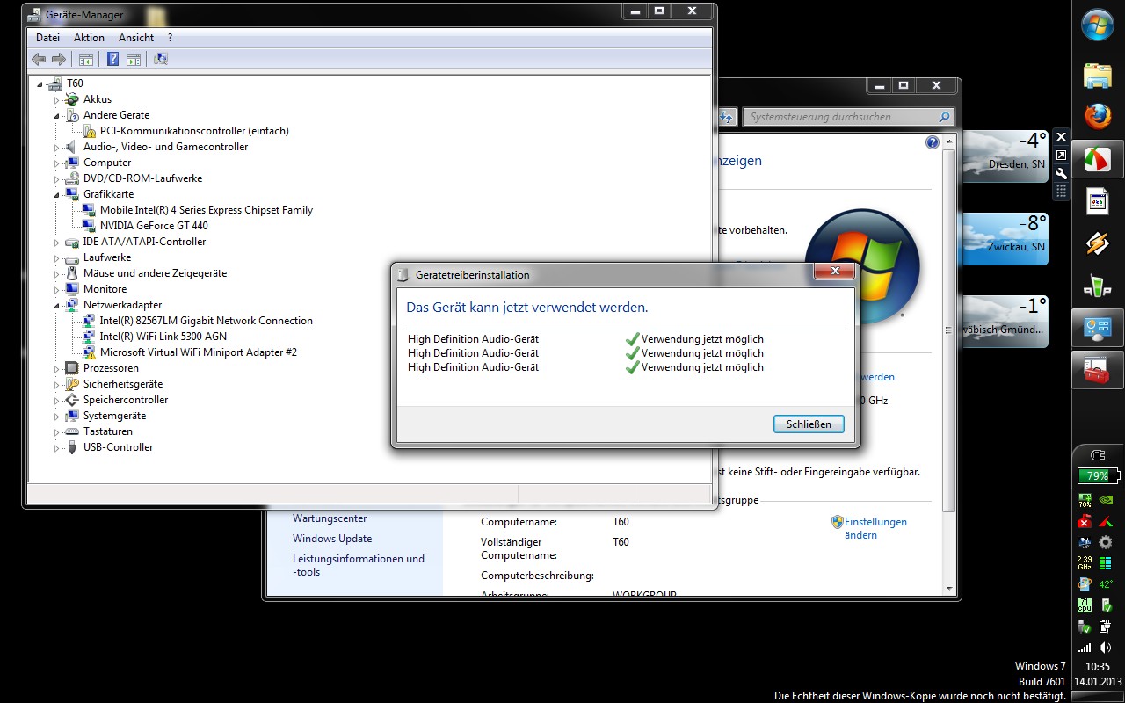Switch to the Systemsteuerung taskbar button

(1098, 328)
